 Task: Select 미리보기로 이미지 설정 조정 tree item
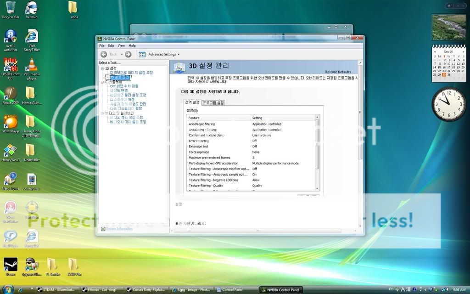(x=131, y=73)
